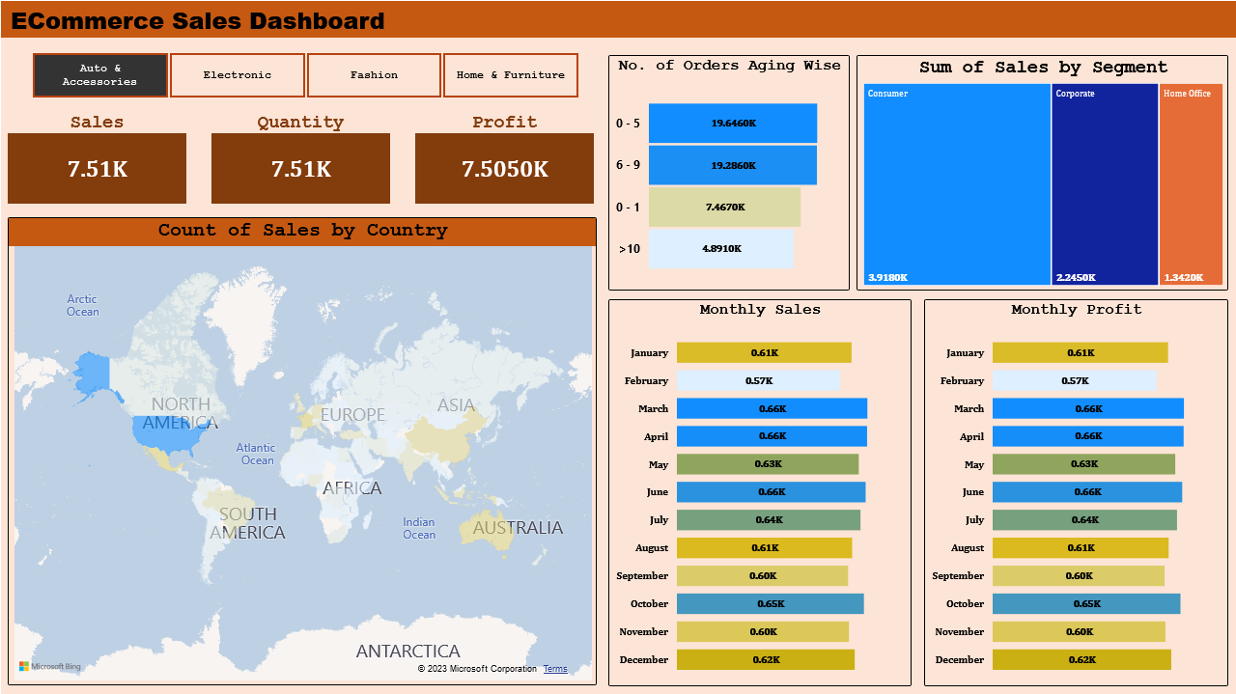Screen dimensions: 1236x694
Task: Select the February bar in Monthly Sales
Action: pos(758,380)
